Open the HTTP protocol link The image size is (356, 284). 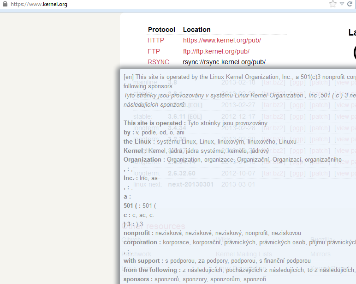pos(156,40)
